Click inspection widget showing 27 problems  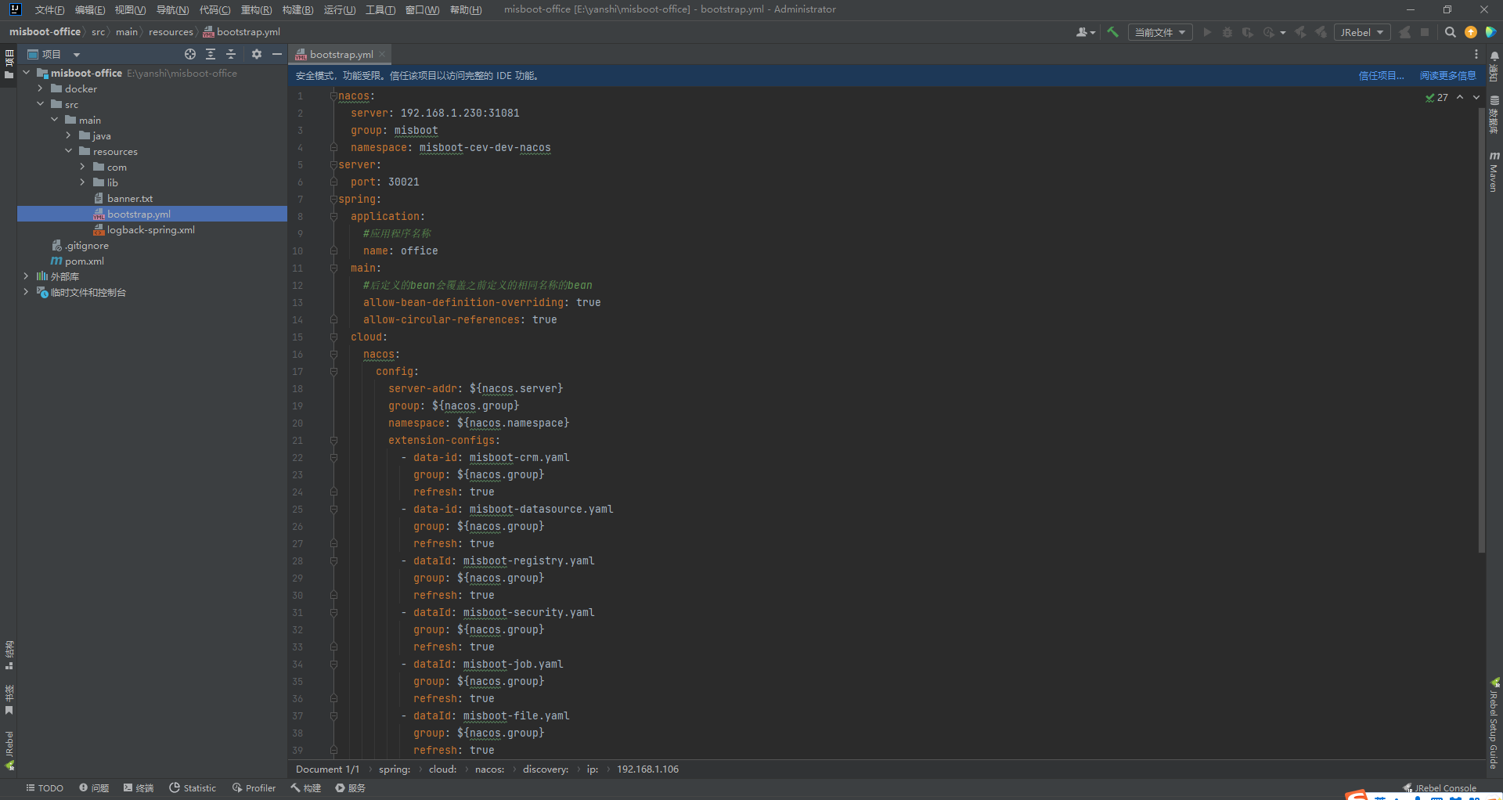coord(1436,98)
